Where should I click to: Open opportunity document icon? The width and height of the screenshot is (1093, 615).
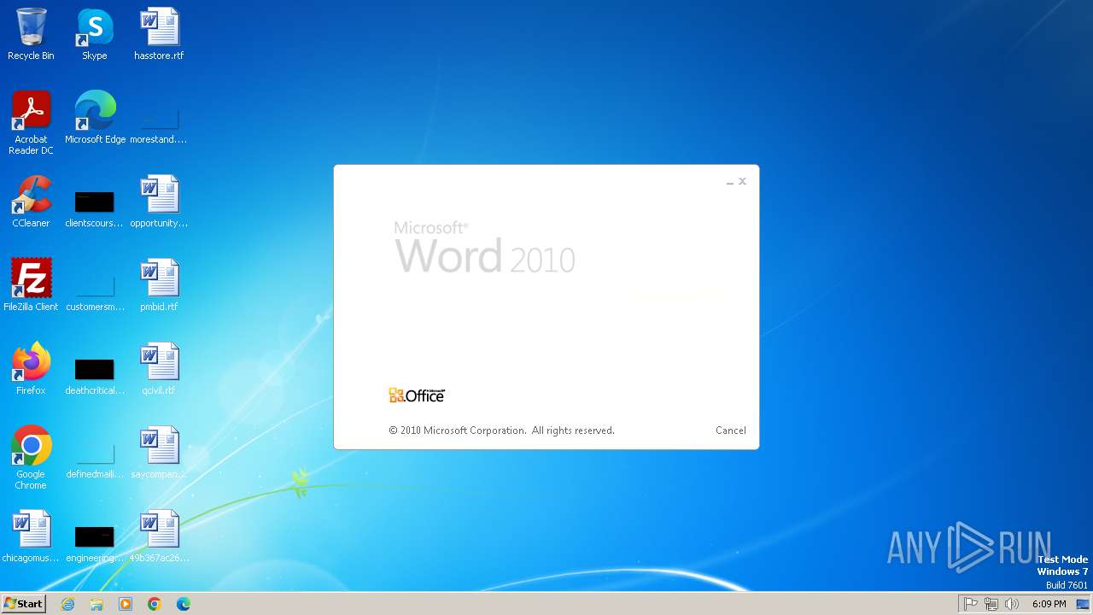click(159, 202)
